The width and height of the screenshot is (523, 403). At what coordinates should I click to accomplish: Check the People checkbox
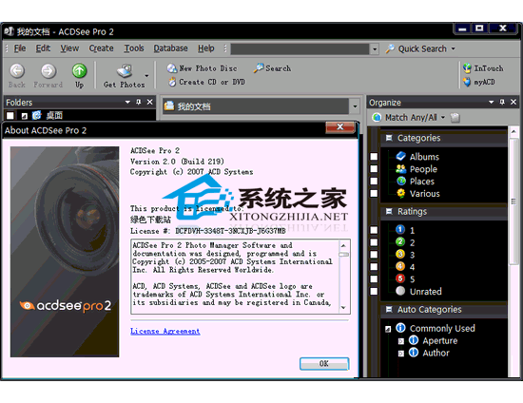[374, 169]
